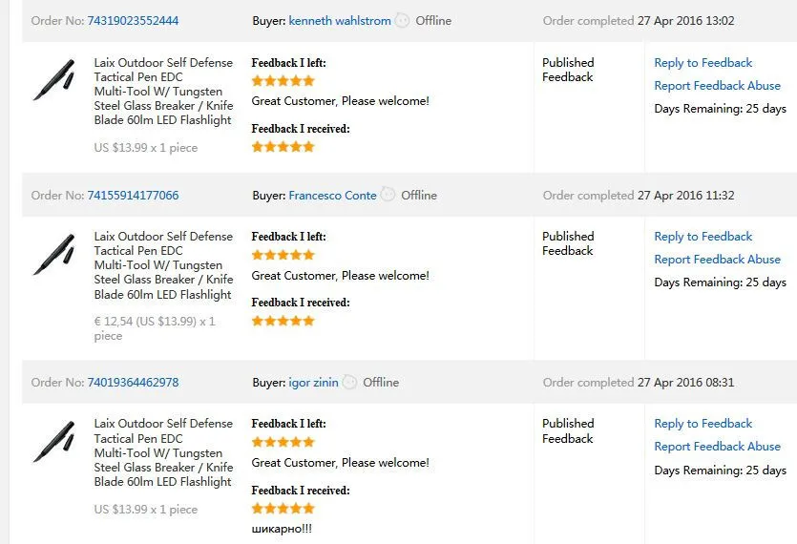797x544 pixels.
Task: Report Feedback Abuse for igor zinin order
Action: [x=717, y=447]
